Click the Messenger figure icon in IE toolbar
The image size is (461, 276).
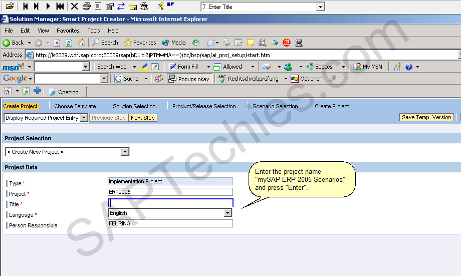pyautogui.click(x=299, y=43)
